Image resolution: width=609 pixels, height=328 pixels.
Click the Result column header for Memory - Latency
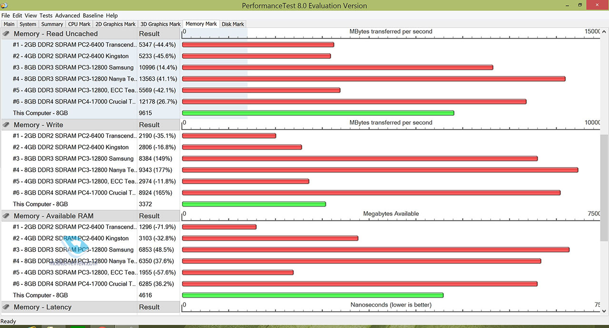click(158, 307)
